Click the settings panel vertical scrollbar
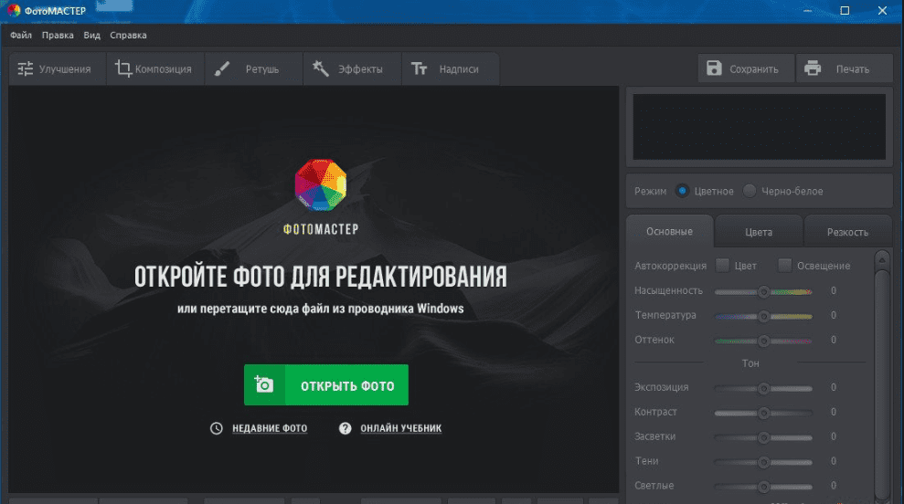 coord(881,365)
